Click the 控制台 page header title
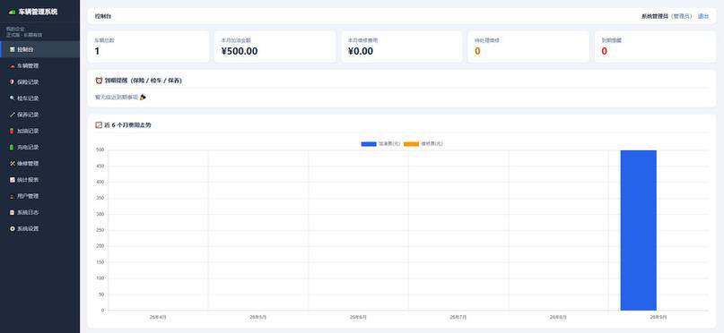This screenshot has height=333, width=724. pos(103,16)
